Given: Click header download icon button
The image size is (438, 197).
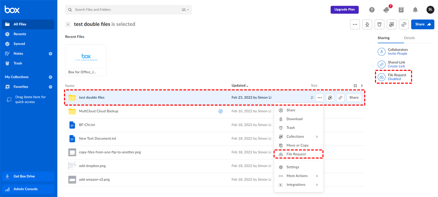Looking at the screenshot, I should (367, 24).
